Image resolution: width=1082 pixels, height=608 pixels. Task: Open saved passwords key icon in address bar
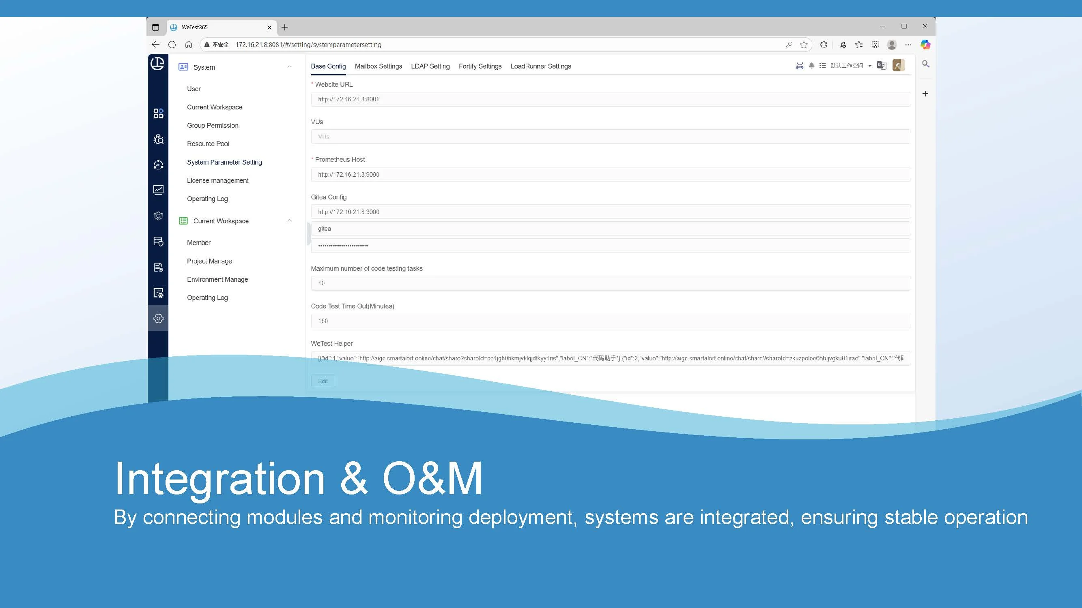pyautogui.click(x=789, y=45)
